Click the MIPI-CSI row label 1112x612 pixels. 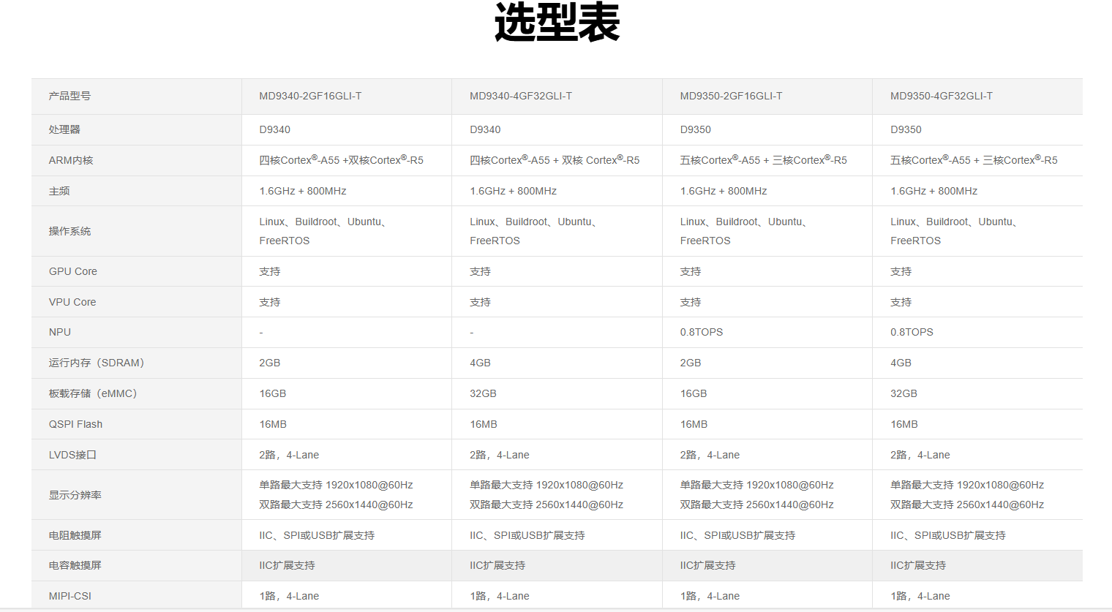tap(70, 596)
